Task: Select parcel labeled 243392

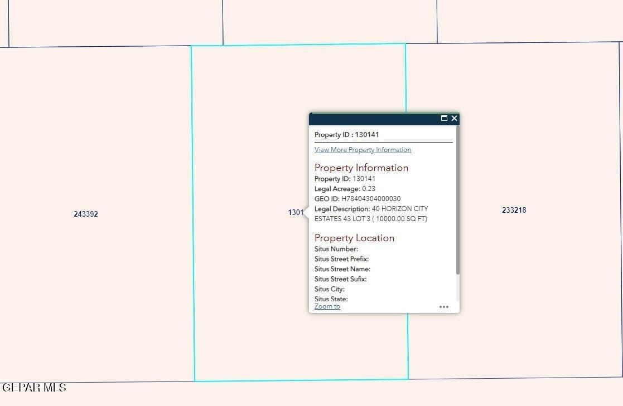Action: [86, 214]
